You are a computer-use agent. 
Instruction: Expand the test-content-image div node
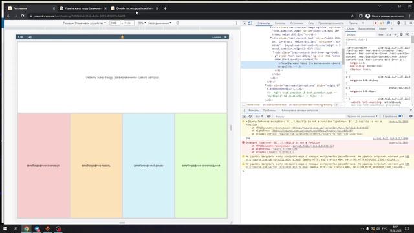coord(271,27)
